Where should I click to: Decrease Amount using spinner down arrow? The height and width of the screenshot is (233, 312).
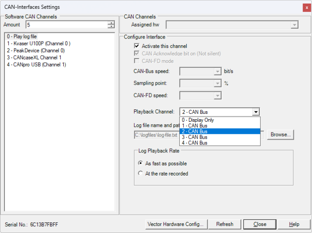click(111, 27)
